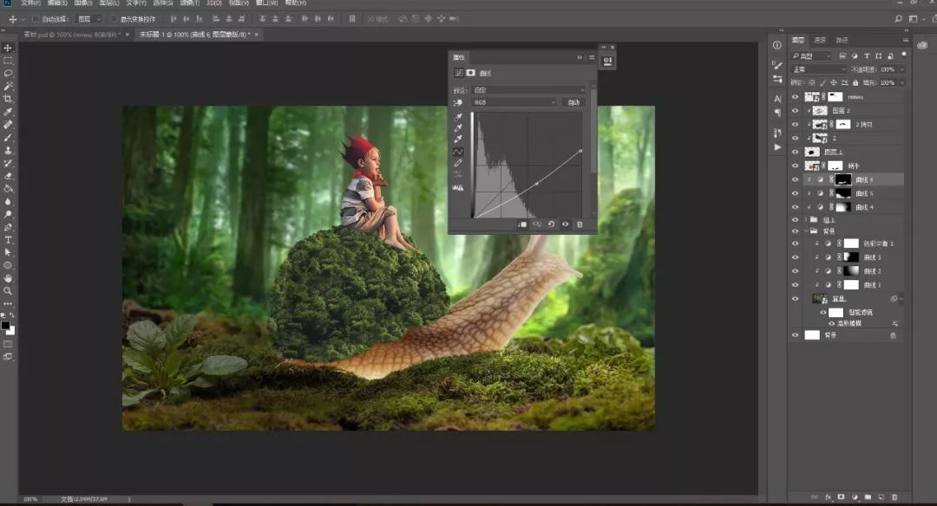
Task: Select the Eraser tool
Action: point(9,176)
